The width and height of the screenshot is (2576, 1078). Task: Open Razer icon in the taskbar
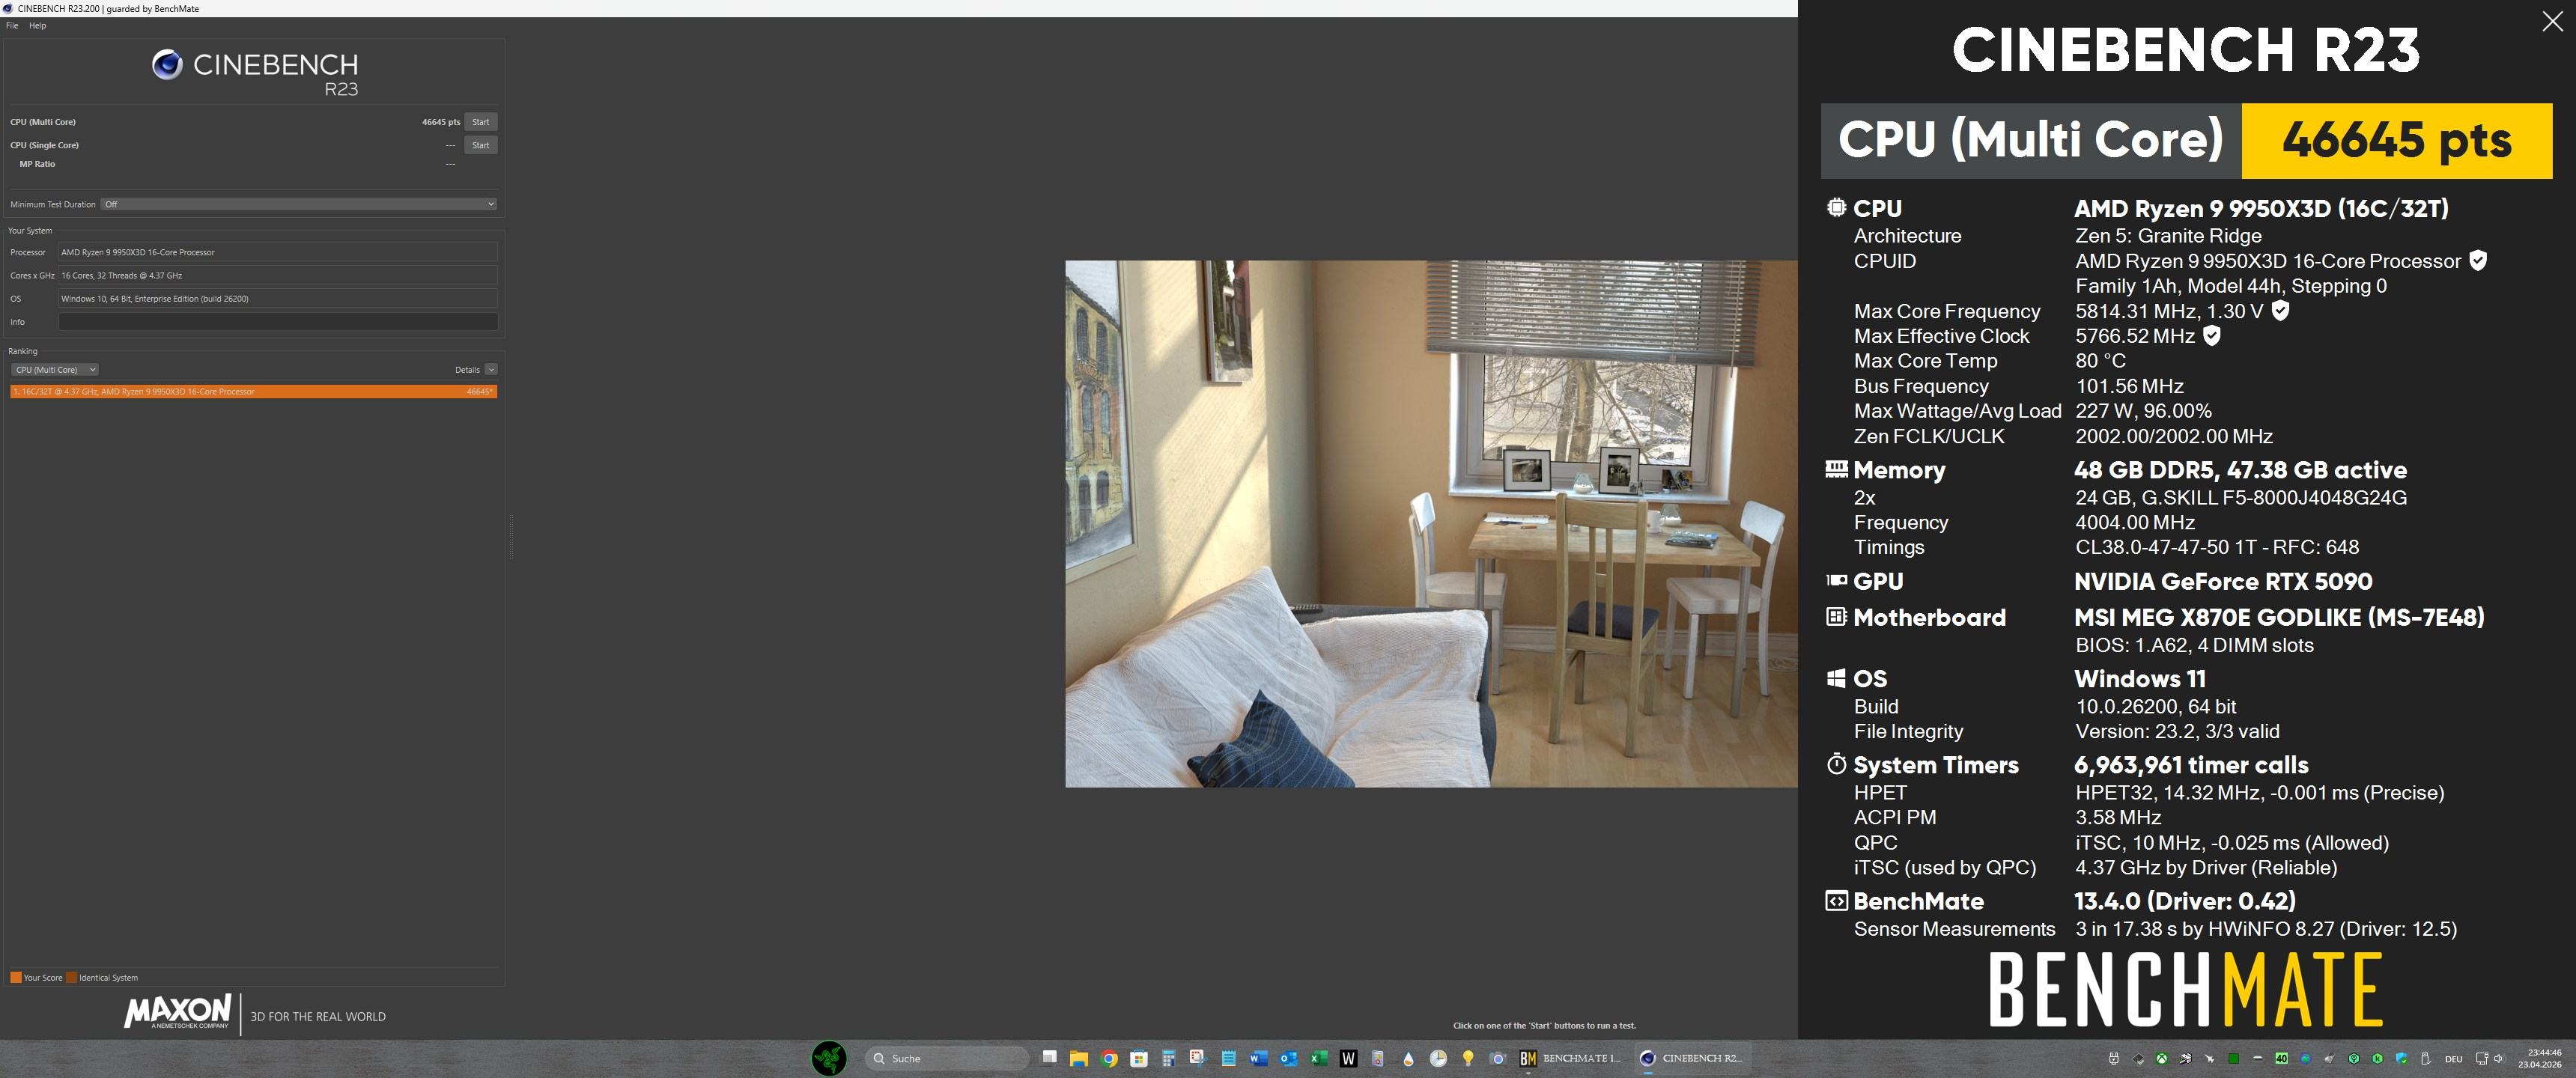point(828,1058)
